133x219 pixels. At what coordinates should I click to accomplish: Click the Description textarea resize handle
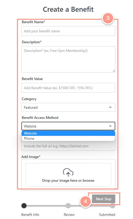(114, 71)
